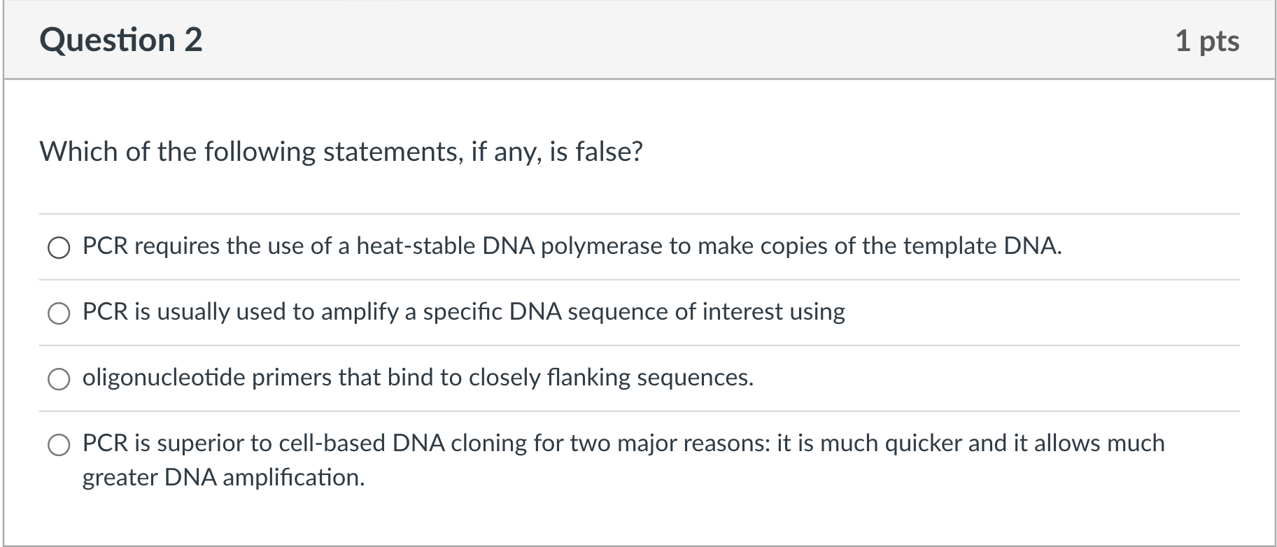The image size is (1277, 547).
Task: Click the third answer's radio circle
Action: [59, 379]
